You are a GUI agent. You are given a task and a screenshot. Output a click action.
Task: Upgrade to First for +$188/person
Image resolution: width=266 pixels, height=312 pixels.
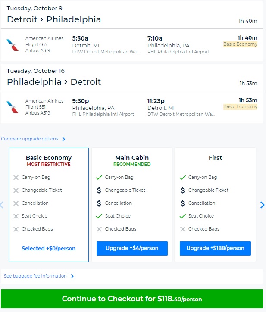pos(215,248)
